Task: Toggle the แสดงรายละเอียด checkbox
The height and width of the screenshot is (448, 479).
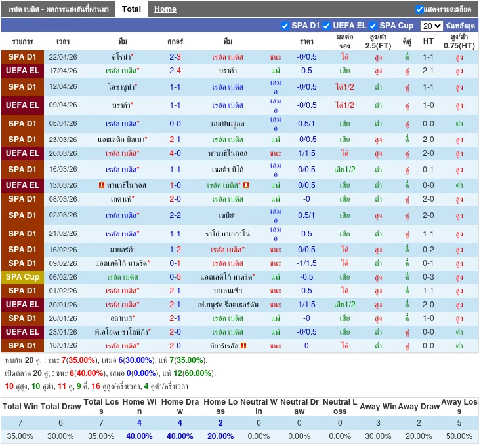Action: pos(419,9)
